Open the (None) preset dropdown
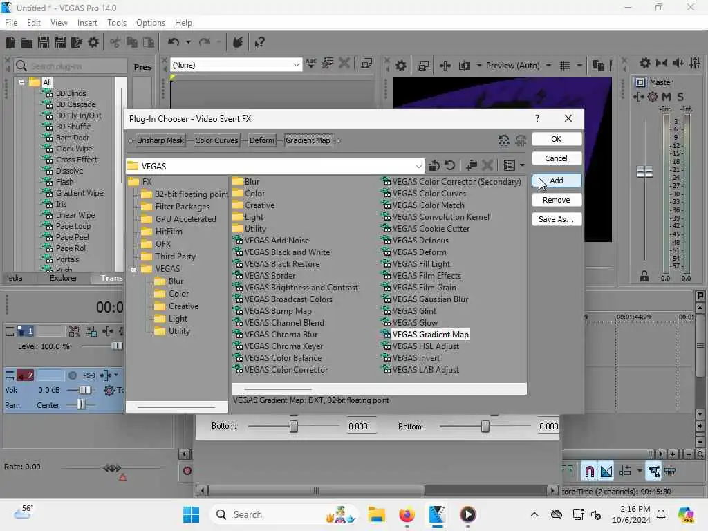708x531 pixels. [x=296, y=65]
